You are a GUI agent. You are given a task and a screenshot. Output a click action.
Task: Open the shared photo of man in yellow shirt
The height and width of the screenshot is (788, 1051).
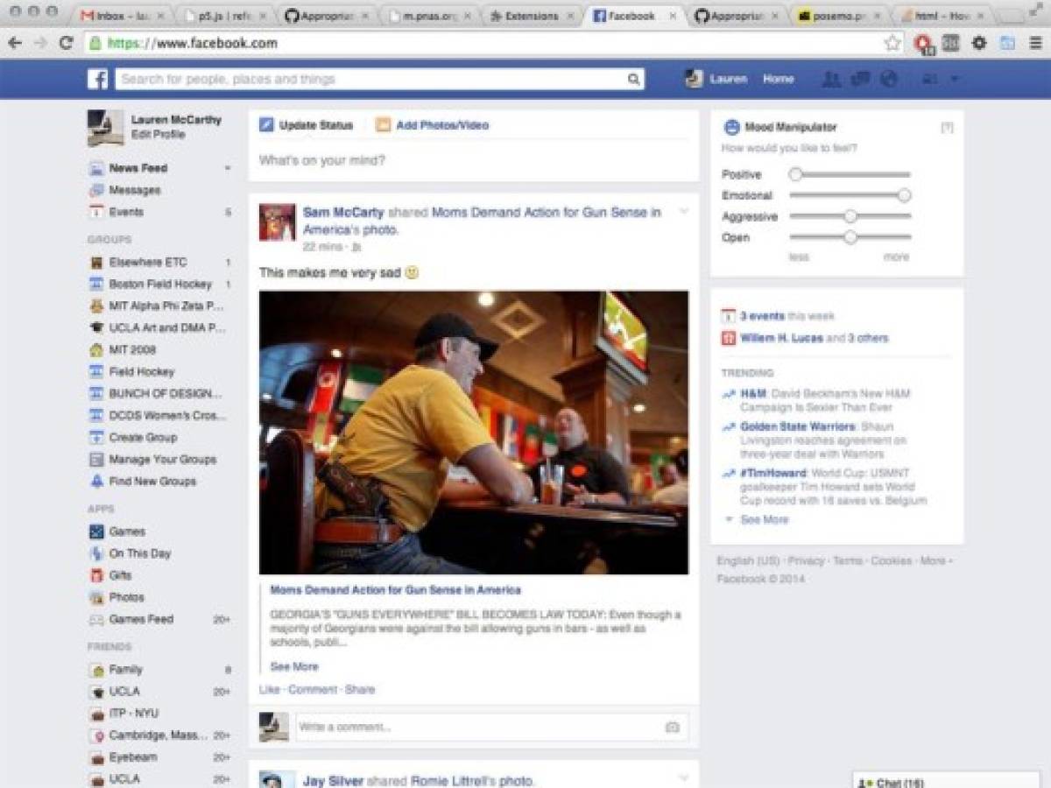tap(474, 433)
